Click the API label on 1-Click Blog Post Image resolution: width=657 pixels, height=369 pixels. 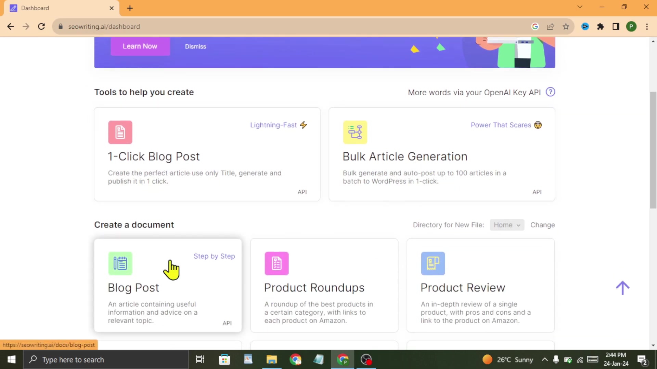point(302,192)
